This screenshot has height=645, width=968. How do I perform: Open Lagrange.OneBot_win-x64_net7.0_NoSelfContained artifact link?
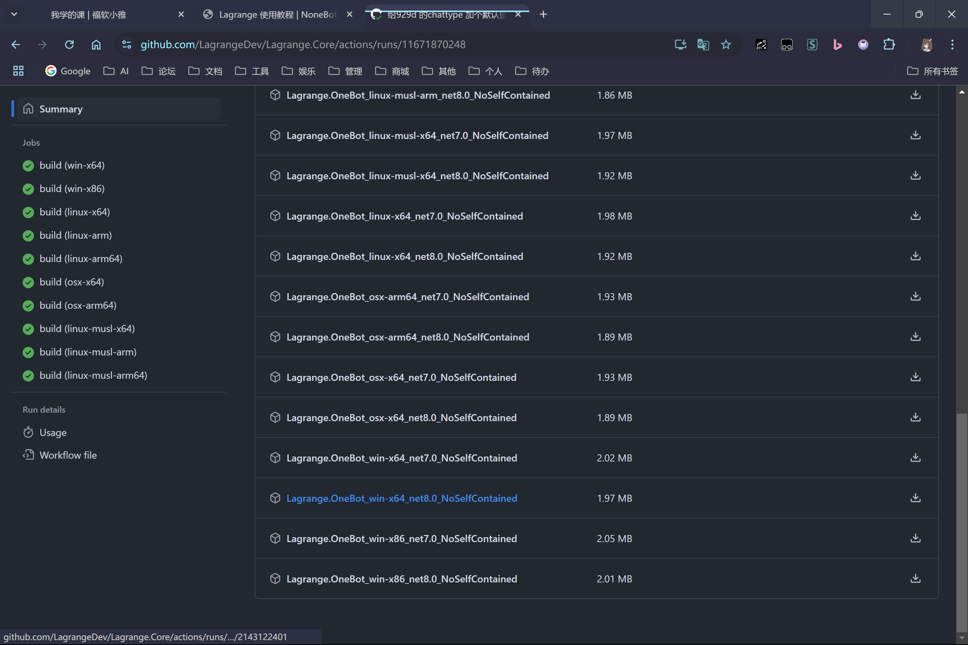[x=401, y=458]
